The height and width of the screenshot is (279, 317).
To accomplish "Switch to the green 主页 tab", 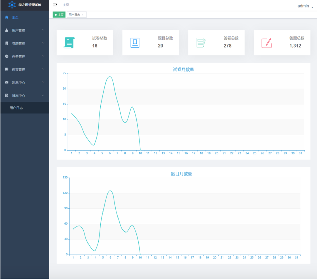I will tap(59, 15).
